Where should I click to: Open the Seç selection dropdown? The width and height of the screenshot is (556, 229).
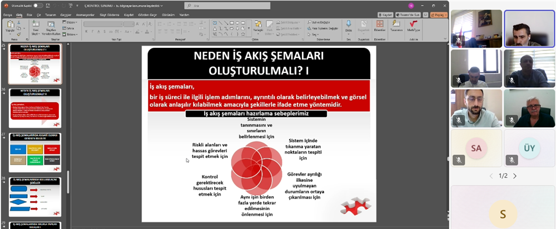pos(314,34)
